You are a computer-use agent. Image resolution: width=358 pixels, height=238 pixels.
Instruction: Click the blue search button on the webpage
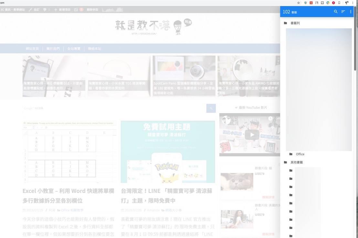pyautogui.click(x=211, y=108)
